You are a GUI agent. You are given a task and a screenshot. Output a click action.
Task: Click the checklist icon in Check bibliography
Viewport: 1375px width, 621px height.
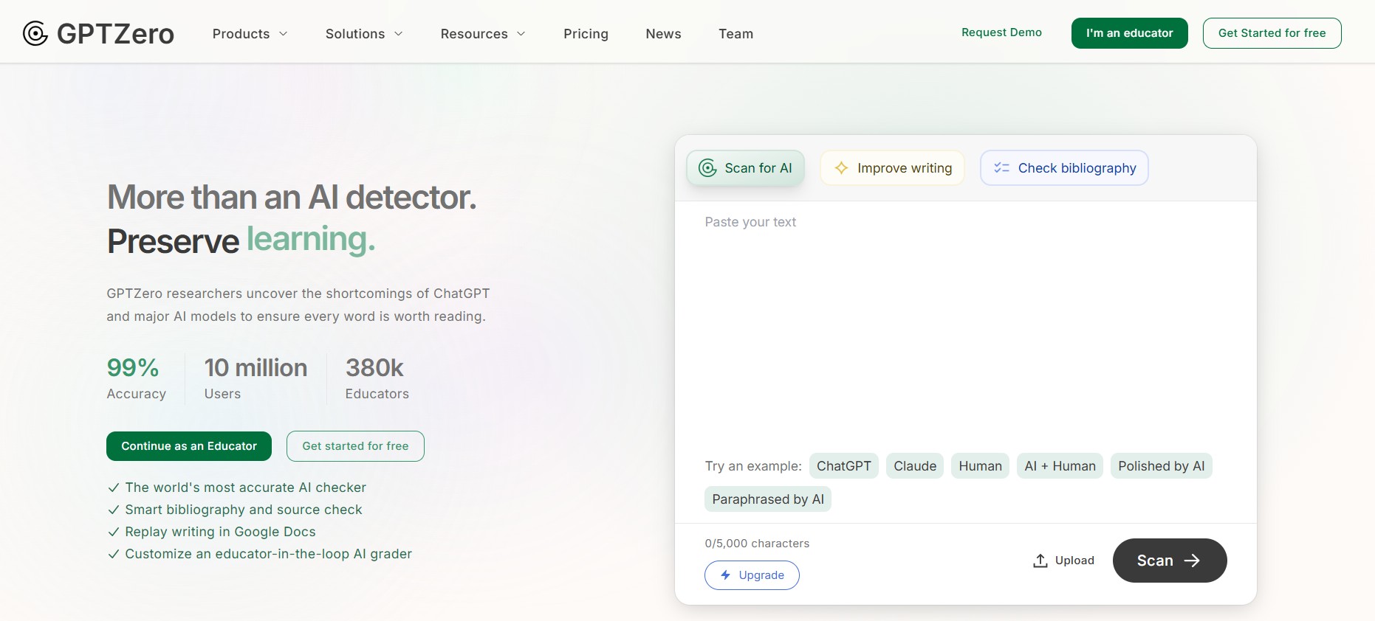click(x=1001, y=168)
